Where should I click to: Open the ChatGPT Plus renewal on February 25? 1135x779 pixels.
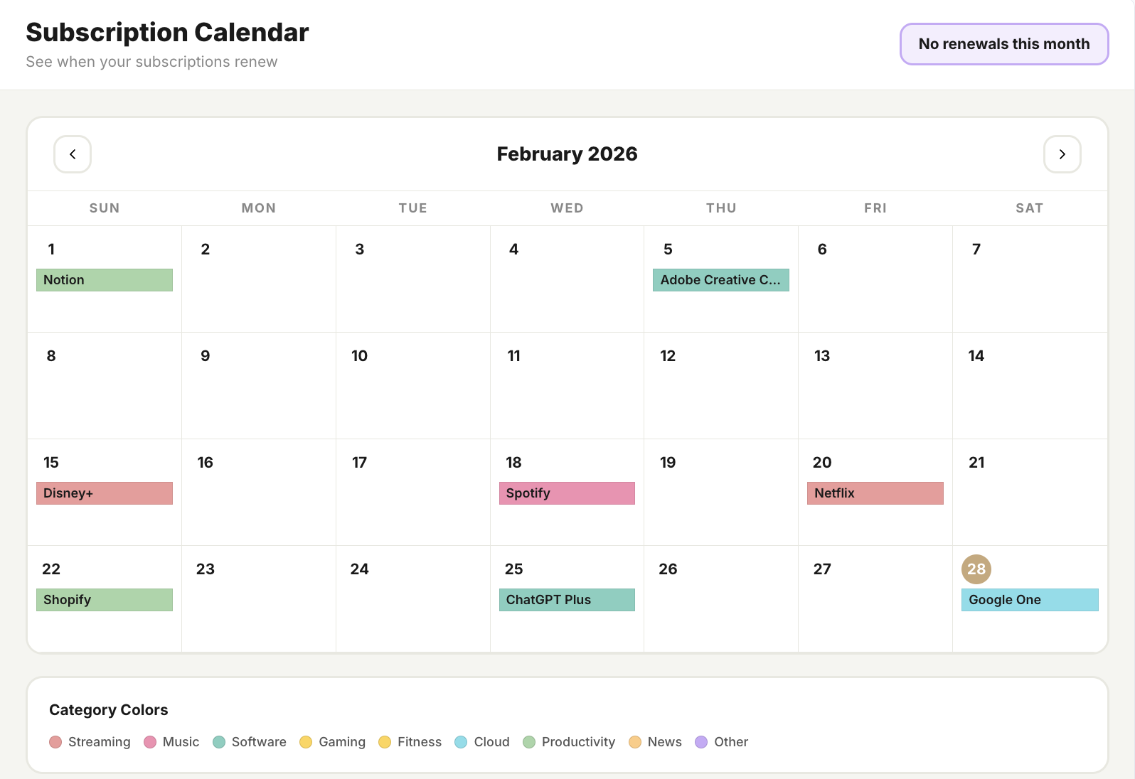point(567,599)
